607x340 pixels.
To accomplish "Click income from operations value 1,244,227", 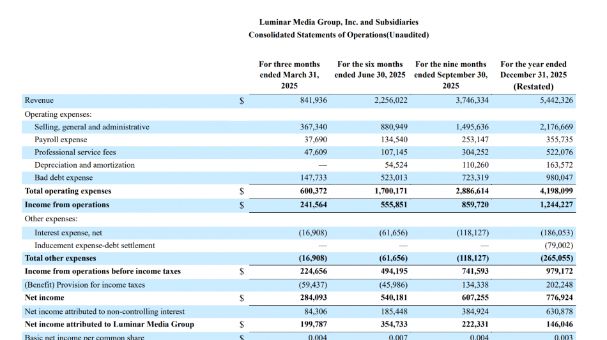I will coord(557,205).
